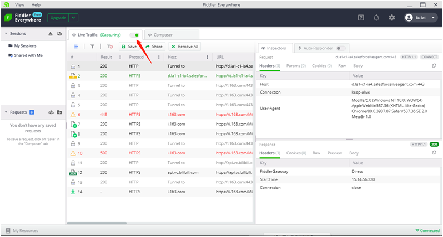
Task: Open response Cookies tab
Action: coord(296,153)
